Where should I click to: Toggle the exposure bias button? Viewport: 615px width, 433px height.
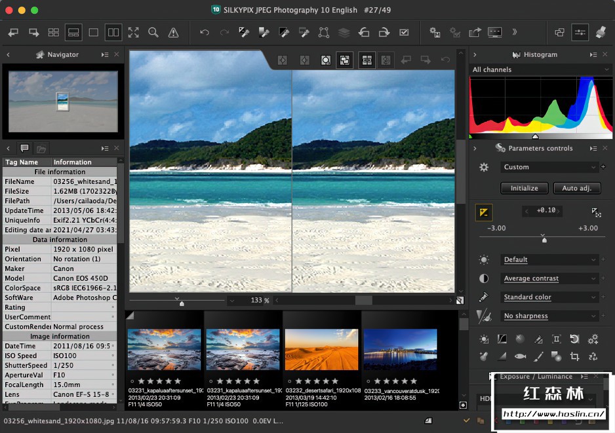[484, 212]
